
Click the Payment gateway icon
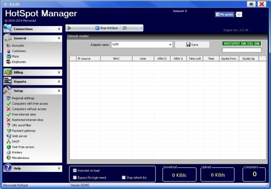[x=9, y=131]
